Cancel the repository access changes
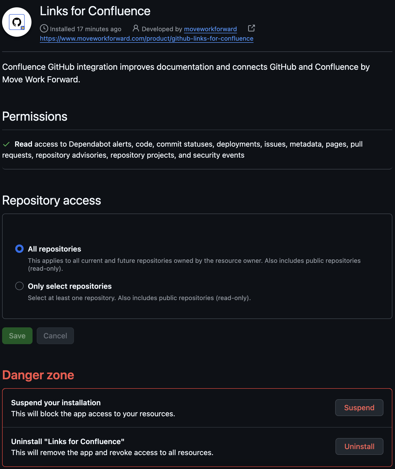Screen dimensions: 395x469 (55, 336)
